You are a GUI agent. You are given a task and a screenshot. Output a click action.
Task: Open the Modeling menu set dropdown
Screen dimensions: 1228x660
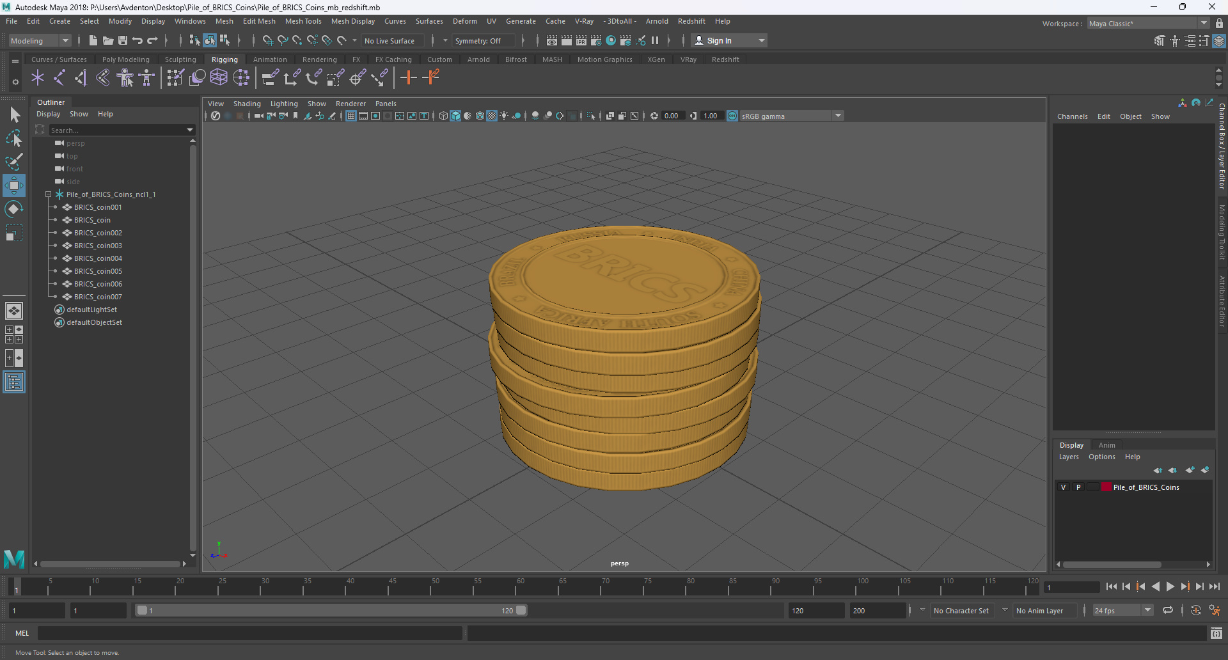[x=40, y=40]
